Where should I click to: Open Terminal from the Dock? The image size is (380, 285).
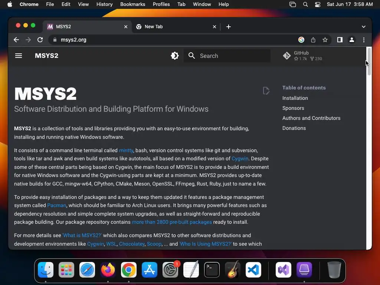click(212, 270)
